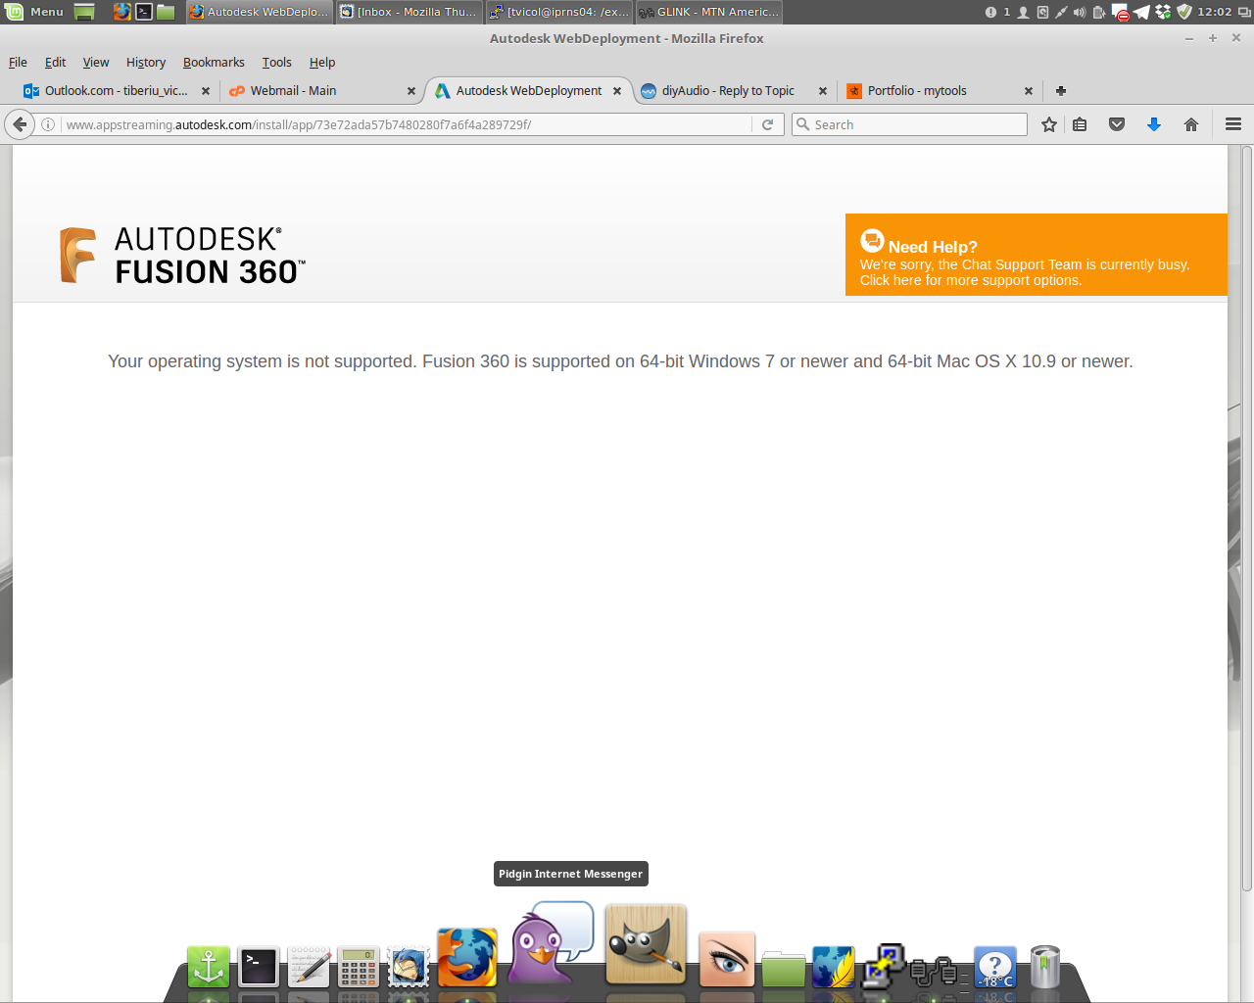Click the battery icon in system tray
This screenshot has height=1003, width=1254.
[x=1099, y=12]
